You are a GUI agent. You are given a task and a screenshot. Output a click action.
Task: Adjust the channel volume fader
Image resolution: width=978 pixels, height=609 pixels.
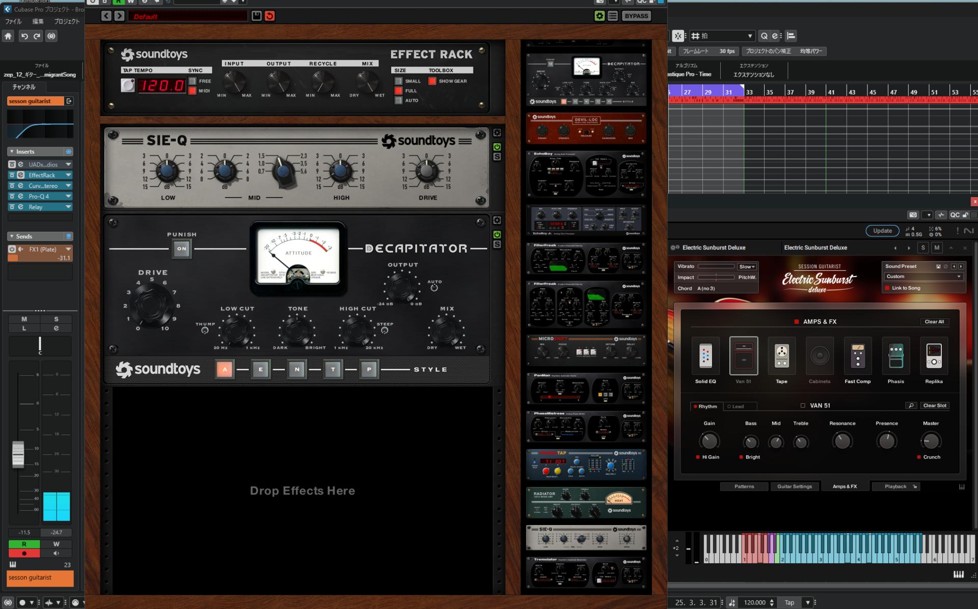tap(18, 454)
